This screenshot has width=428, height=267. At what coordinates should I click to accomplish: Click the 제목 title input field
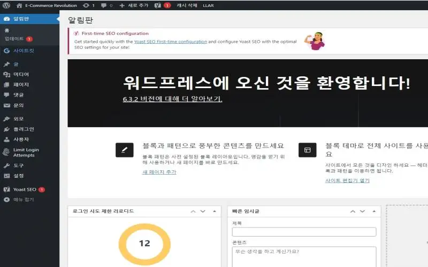point(304,232)
